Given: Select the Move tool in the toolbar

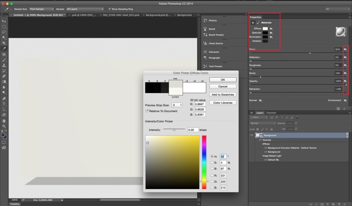Looking at the screenshot, I should 4,21.
